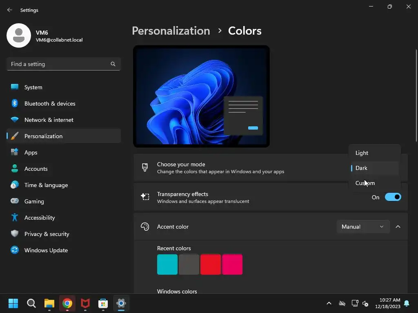The height and width of the screenshot is (313, 418).
Task: Go back using the Settings back arrow
Action: click(10, 10)
